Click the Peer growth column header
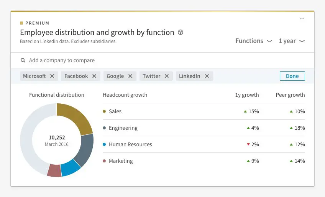The width and height of the screenshot is (325, 197). (x=290, y=95)
